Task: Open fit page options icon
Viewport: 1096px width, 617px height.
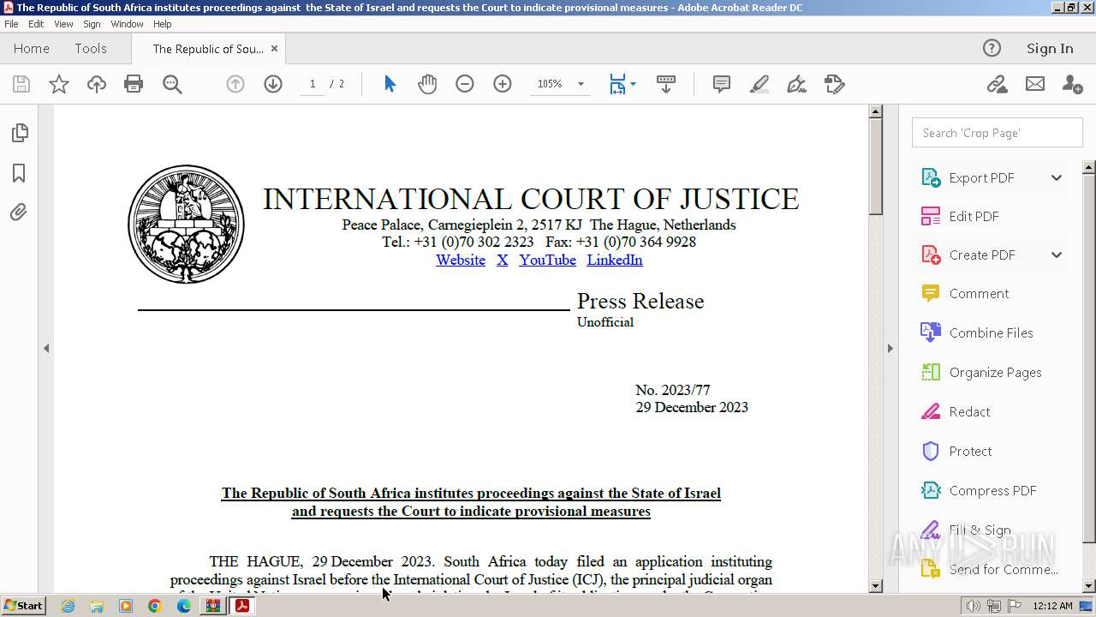Action: point(622,84)
